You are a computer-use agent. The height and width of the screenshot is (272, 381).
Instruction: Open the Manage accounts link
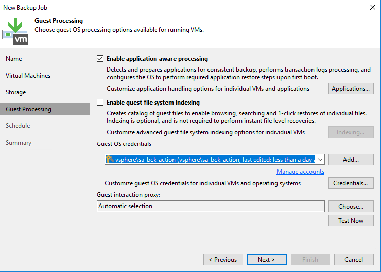point(300,172)
